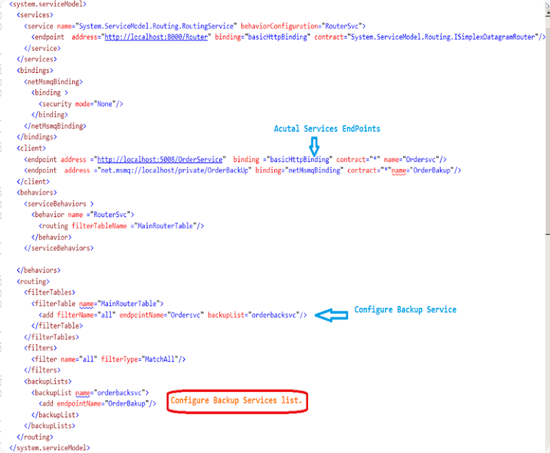
Task: Click the closing </serviceBehaviors> tag
Action: [x=59, y=248]
